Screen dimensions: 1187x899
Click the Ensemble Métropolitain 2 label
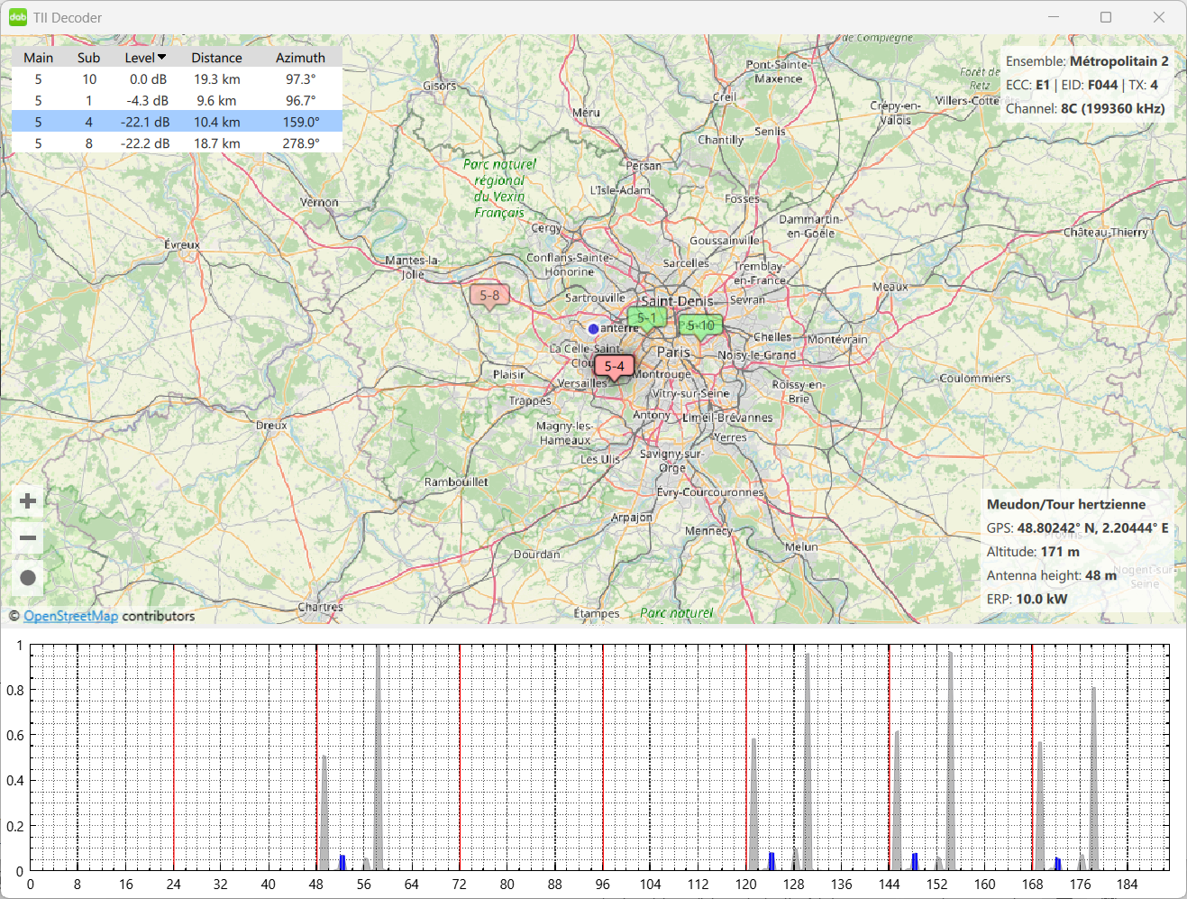tap(1087, 61)
